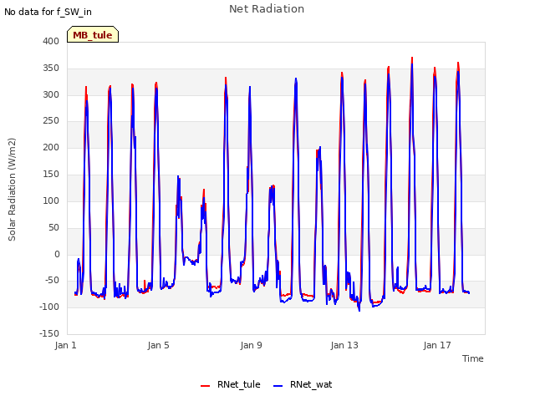The image size is (535, 401).
Task: Click the Jan 13 x-axis label
Action: 344,345
